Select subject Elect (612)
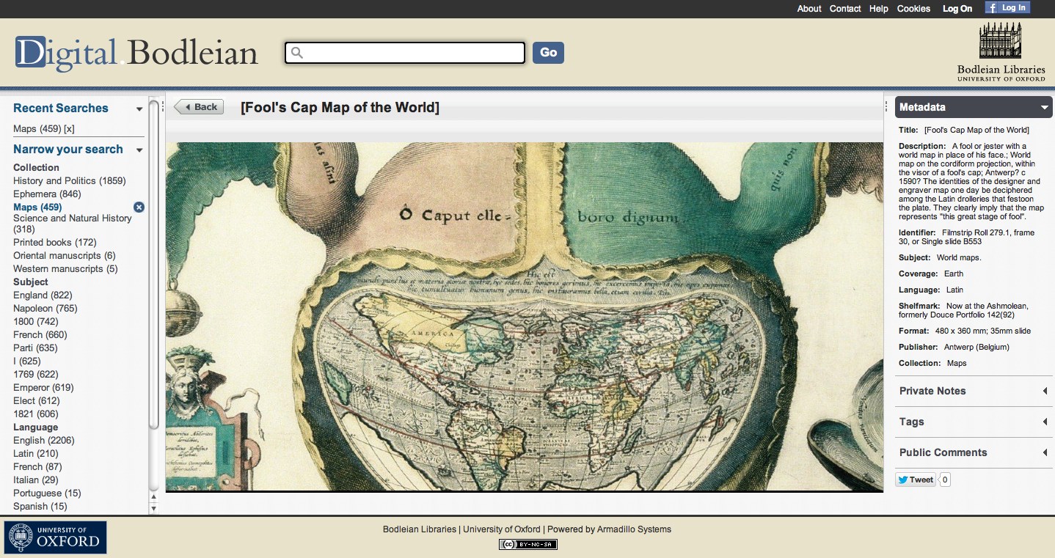 [37, 401]
